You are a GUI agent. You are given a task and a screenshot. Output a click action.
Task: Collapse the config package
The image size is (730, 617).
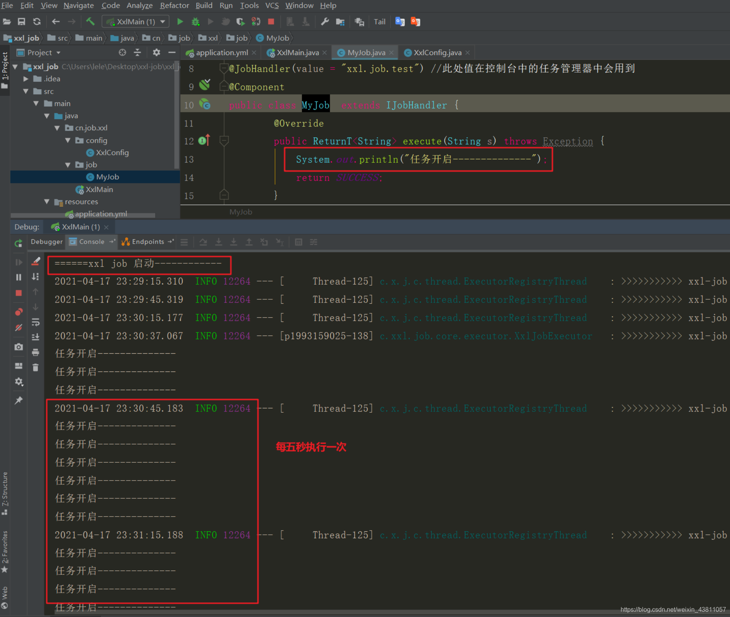(x=68, y=140)
